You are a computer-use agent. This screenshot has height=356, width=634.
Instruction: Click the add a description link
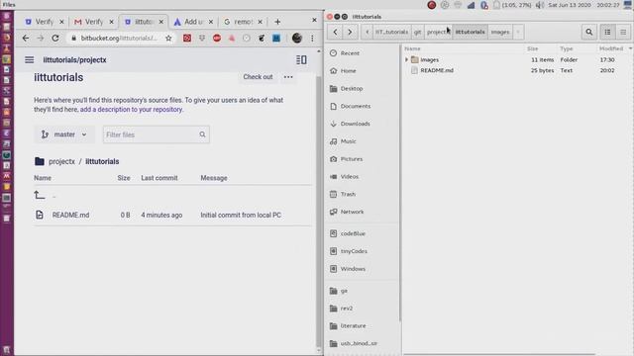click(132, 110)
